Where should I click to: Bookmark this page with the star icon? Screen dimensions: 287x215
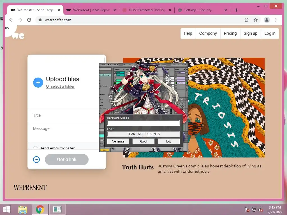[x=256, y=20]
